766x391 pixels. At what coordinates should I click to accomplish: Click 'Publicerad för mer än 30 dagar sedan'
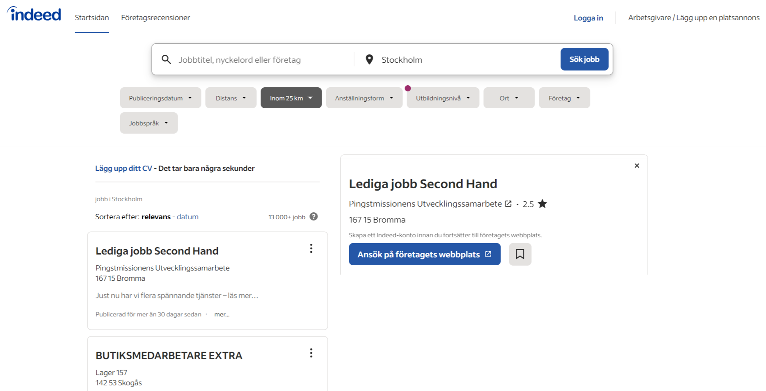[x=149, y=314]
